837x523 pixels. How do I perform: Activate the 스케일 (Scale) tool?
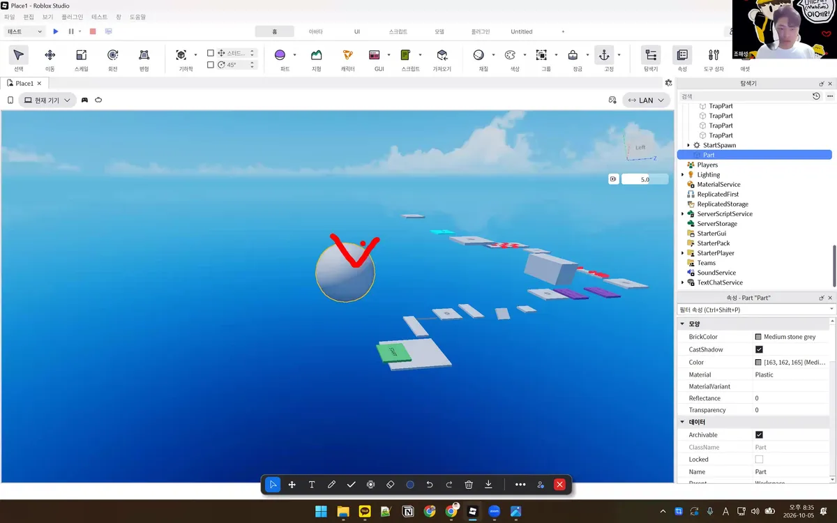click(82, 55)
